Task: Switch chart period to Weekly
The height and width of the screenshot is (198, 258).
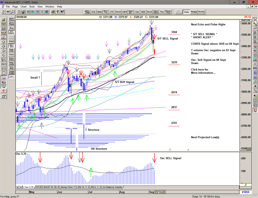Action: 194,12
